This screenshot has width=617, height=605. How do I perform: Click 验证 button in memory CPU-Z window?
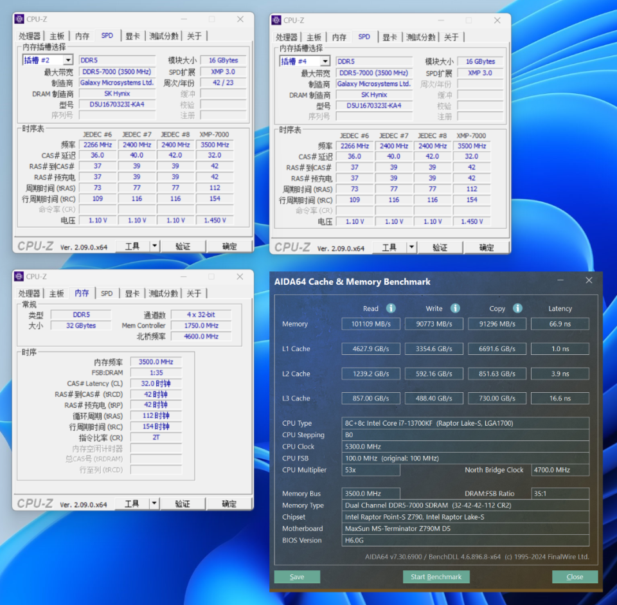(x=183, y=503)
